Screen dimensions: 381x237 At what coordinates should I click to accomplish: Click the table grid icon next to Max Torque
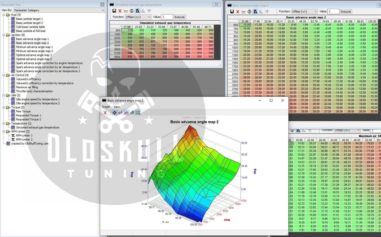pos(13,111)
